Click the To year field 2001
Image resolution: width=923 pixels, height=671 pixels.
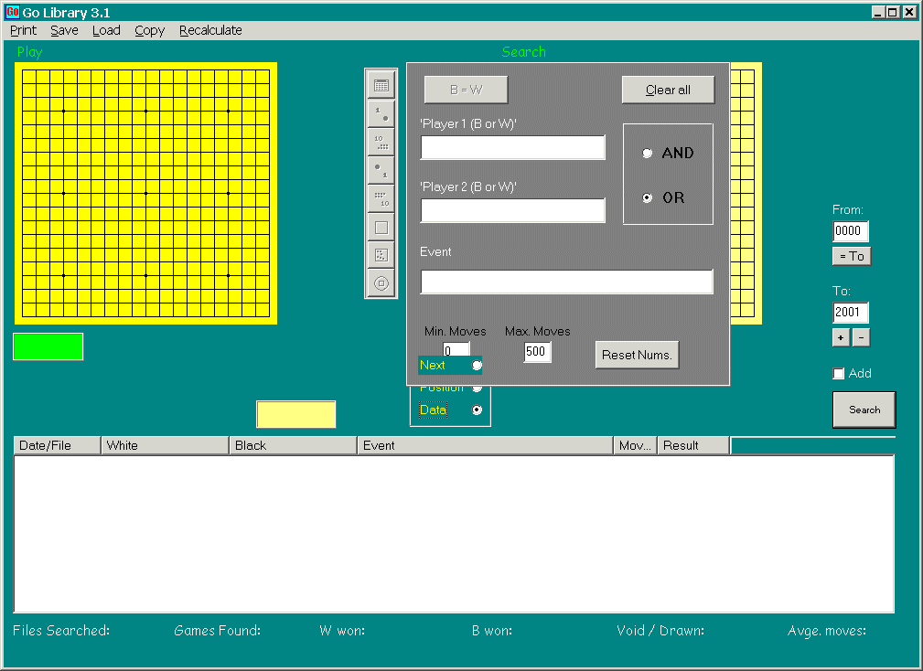coord(851,313)
